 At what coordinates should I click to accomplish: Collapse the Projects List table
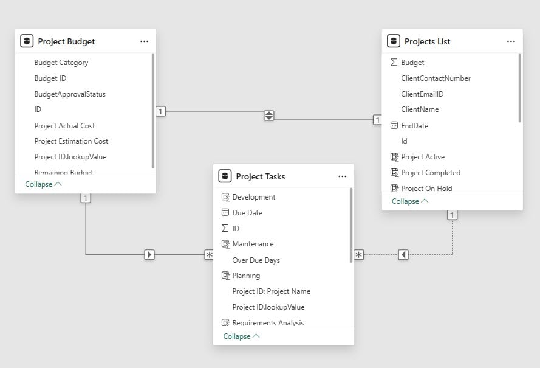pos(410,201)
